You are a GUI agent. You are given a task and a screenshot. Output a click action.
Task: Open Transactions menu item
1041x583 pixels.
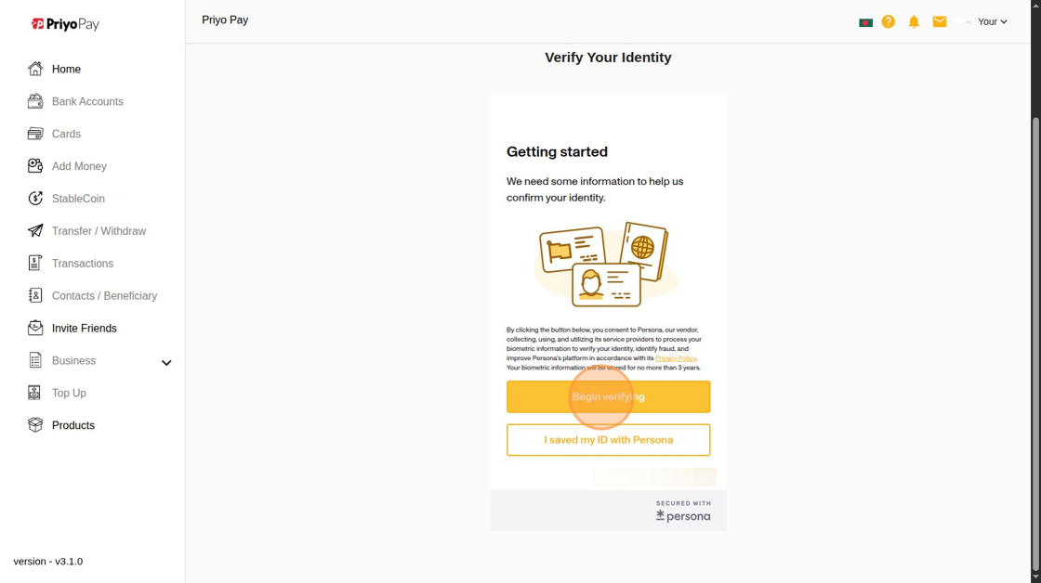pos(82,264)
